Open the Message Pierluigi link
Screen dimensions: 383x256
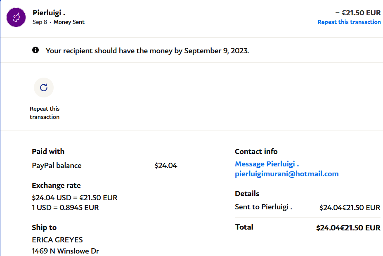[x=267, y=164]
